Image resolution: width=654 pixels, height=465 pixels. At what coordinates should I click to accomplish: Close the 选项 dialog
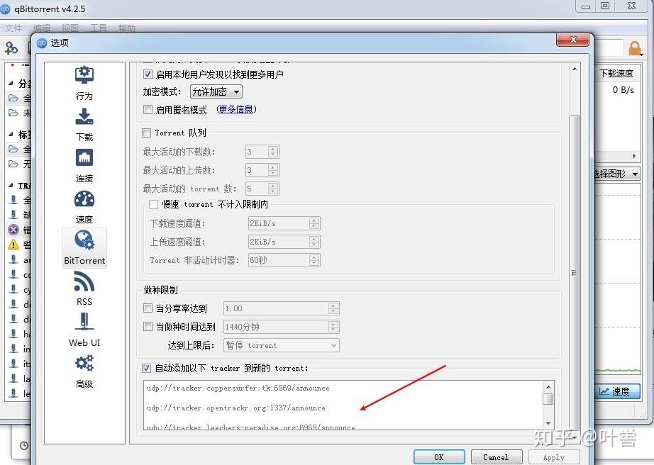tap(572, 40)
